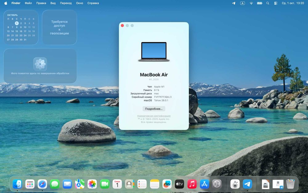Click the 'Tahoe 26.0.1' macOS version
The image size is (308, 193).
pyautogui.click(x=161, y=100)
